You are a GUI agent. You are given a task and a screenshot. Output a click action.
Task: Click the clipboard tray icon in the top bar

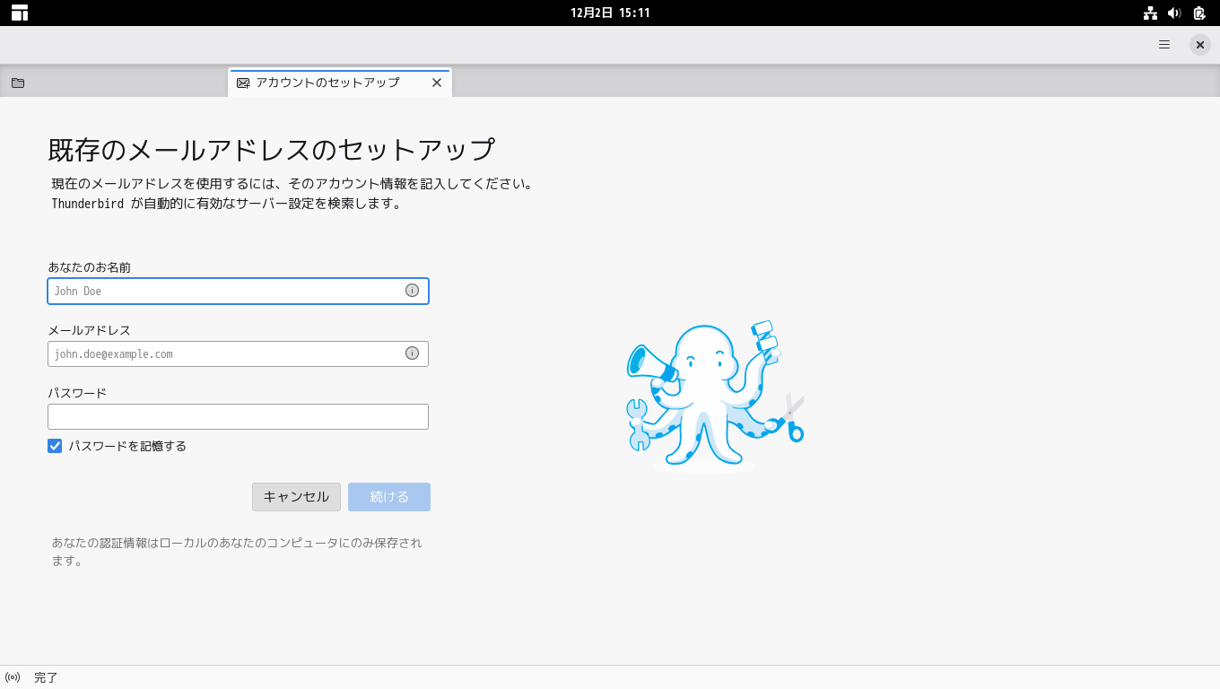coord(1199,13)
